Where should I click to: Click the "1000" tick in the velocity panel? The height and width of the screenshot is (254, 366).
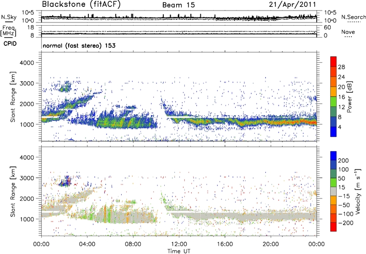[27, 219]
